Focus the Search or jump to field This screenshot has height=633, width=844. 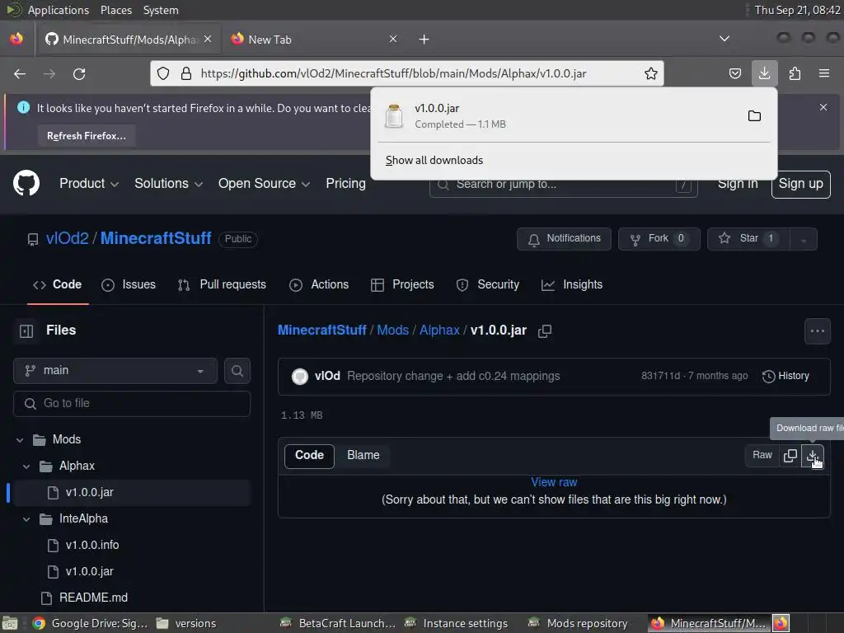tap(564, 185)
